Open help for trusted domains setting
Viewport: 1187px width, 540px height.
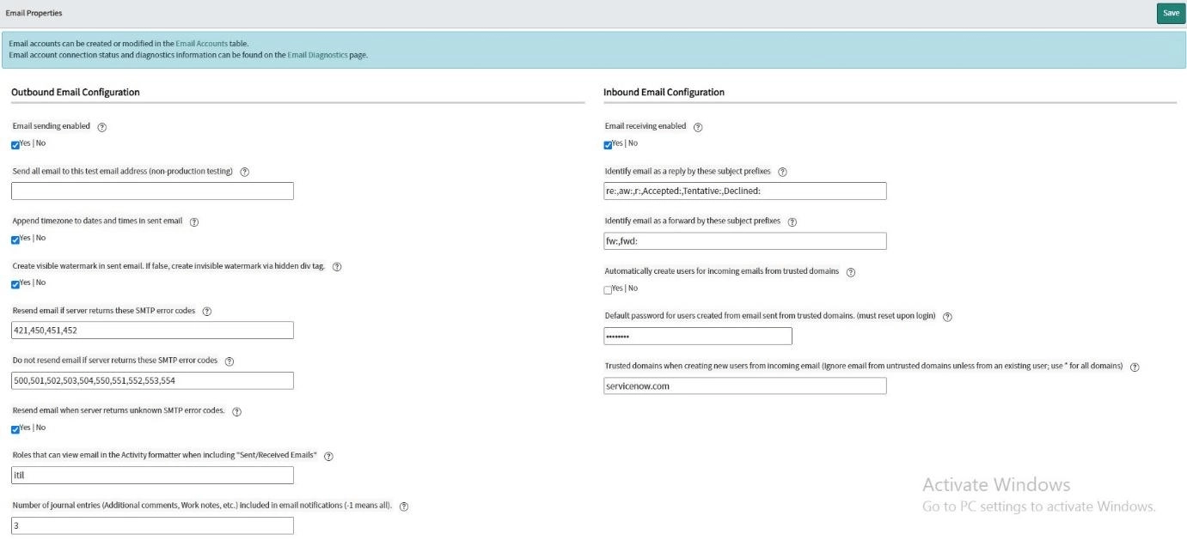pyautogui.click(x=1135, y=367)
